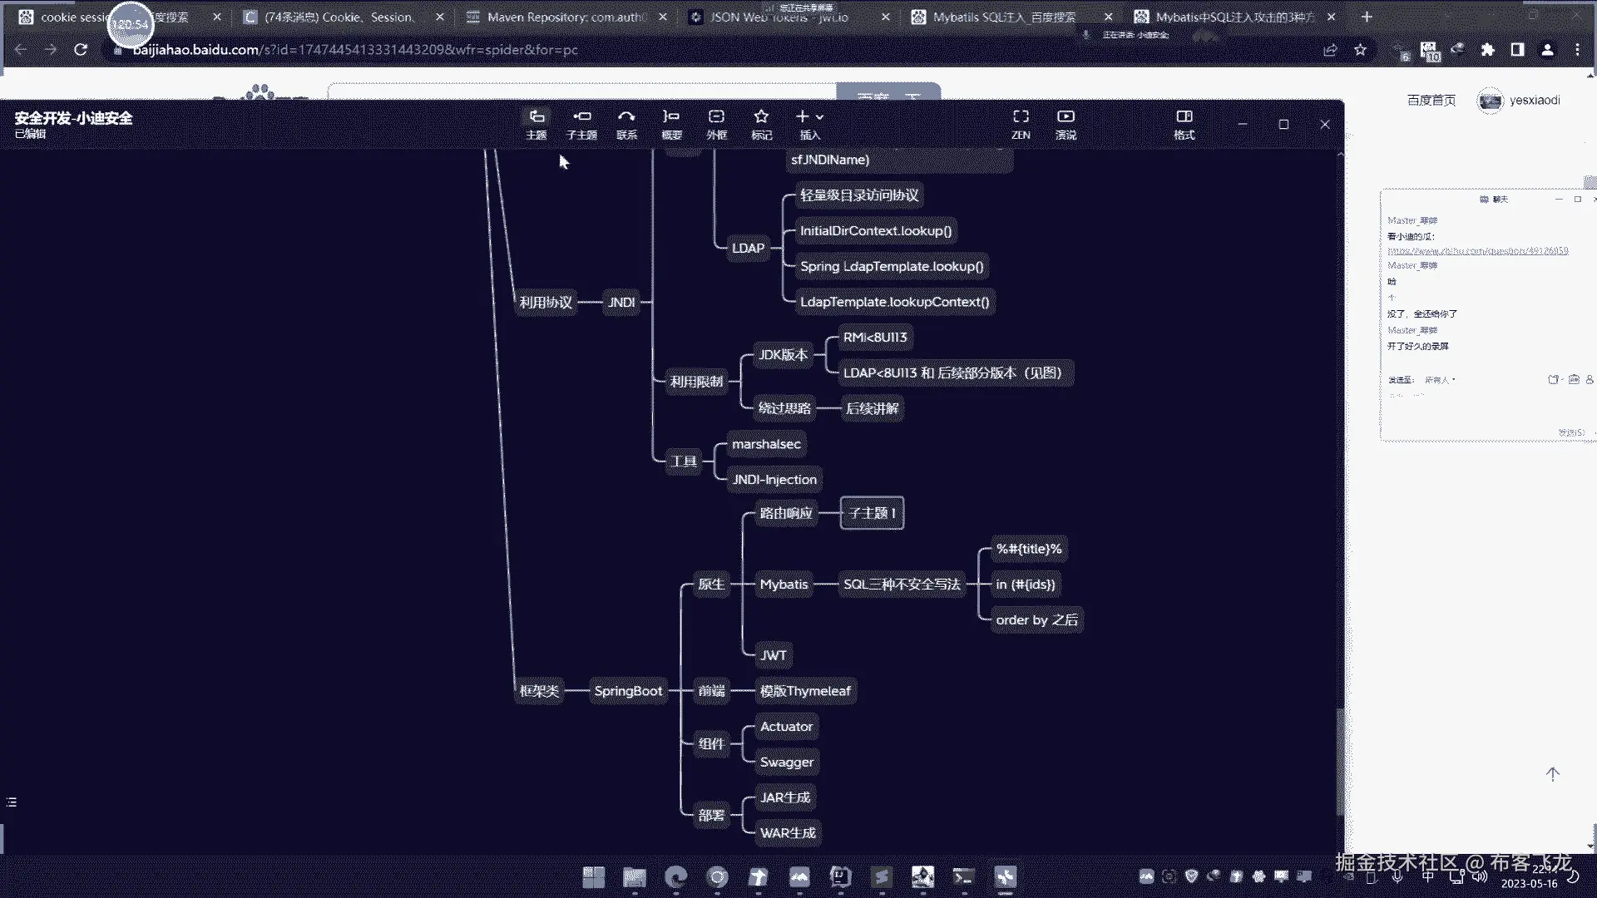Click the scroll-to-top arrow on the page
The image size is (1597, 898).
pyautogui.click(x=1552, y=774)
